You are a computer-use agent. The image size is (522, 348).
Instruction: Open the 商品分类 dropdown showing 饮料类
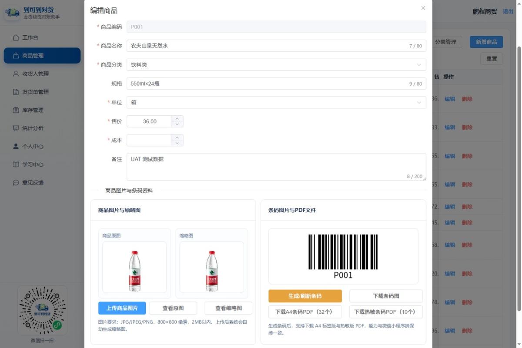[276, 65]
